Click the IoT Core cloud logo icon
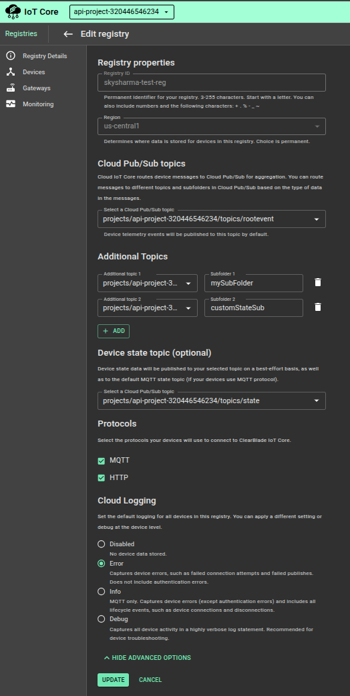Screen dimensions: 350x696 (x=13, y=12)
